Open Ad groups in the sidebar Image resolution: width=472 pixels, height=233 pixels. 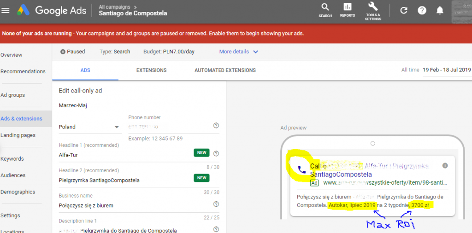[12, 95]
